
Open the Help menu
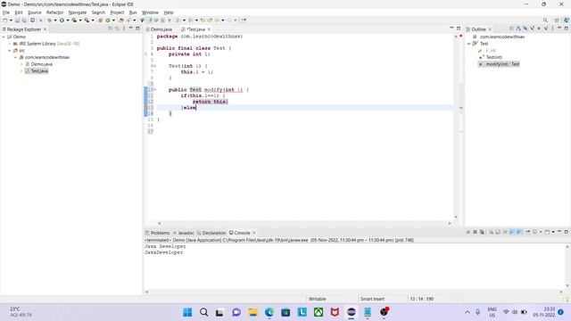tap(169, 12)
